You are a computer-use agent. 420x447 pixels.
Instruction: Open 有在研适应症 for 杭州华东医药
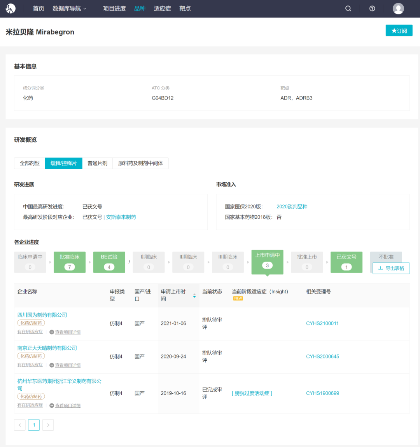[x=30, y=405]
